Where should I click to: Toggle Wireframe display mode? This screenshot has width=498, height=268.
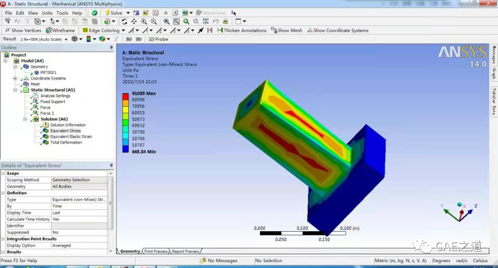coord(60,30)
